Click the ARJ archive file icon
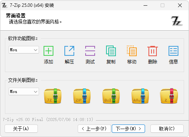The image size is (189, 137). [140, 96]
